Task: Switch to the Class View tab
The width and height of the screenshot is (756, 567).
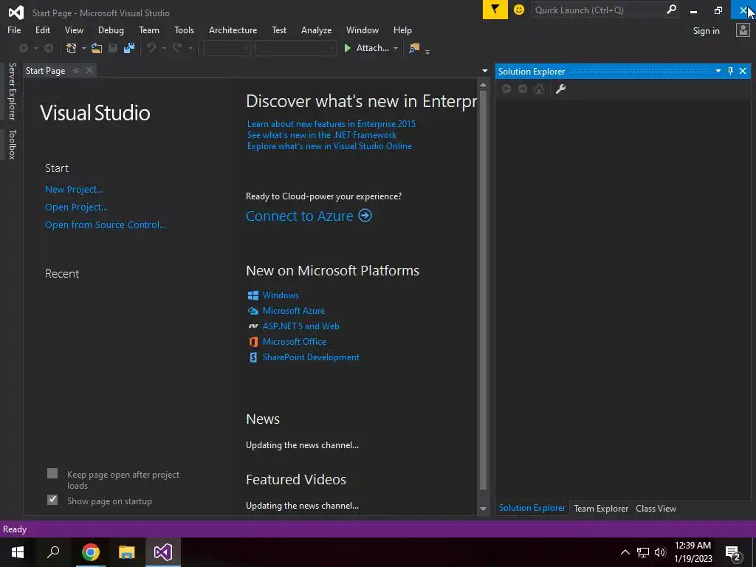Action: click(656, 508)
